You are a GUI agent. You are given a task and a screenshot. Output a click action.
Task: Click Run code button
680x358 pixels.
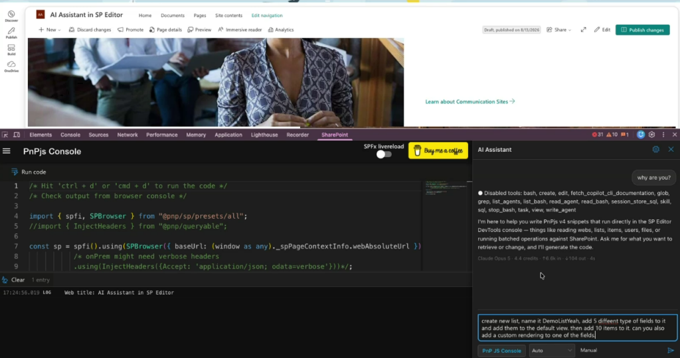(29, 172)
